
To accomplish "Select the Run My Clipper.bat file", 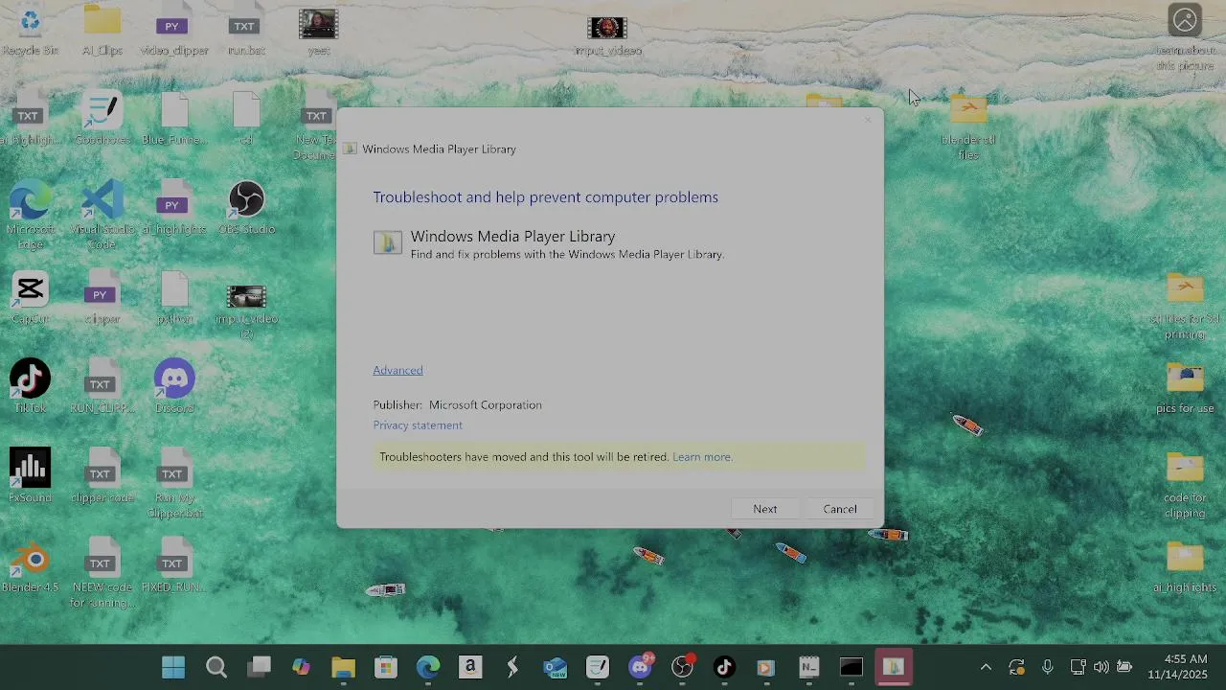I will [x=174, y=484].
